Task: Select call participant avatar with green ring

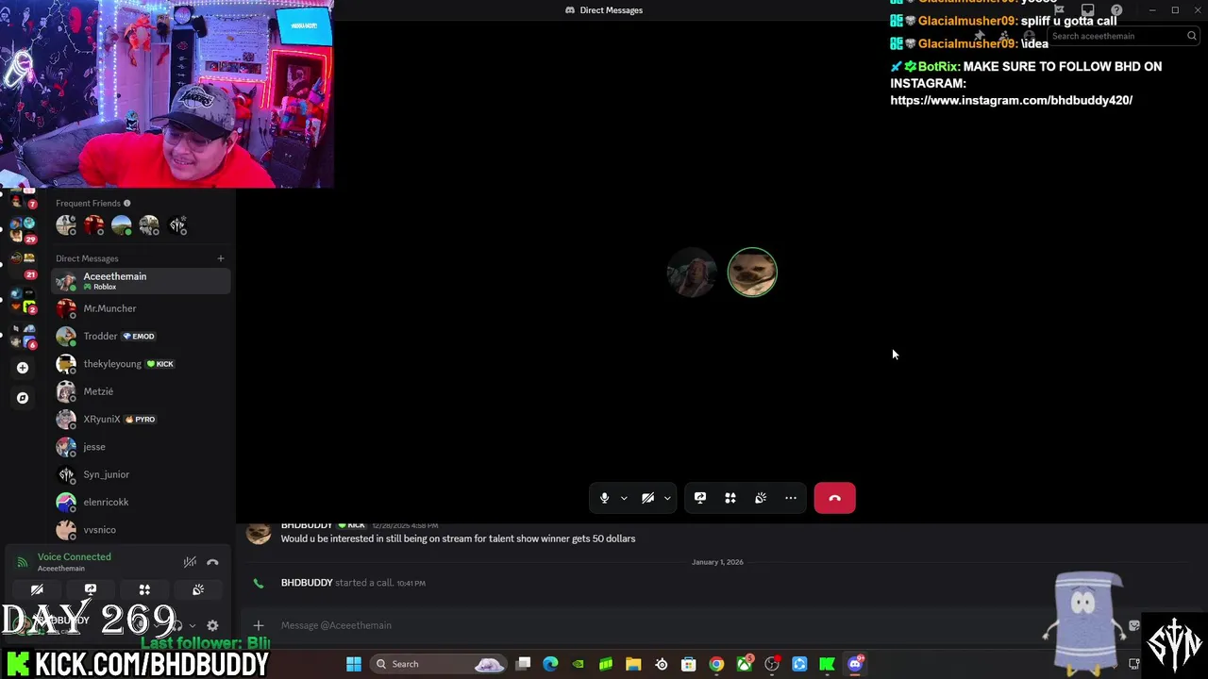Action: (x=752, y=273)
